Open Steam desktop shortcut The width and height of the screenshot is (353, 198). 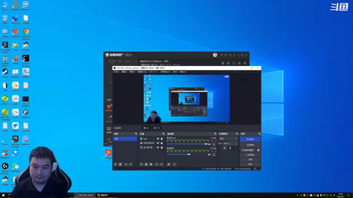tap(5, 73)
